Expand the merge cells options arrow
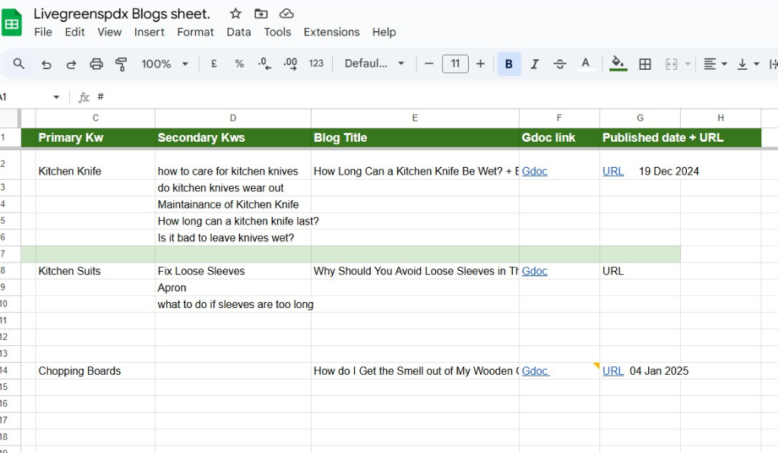 (688, 64)
